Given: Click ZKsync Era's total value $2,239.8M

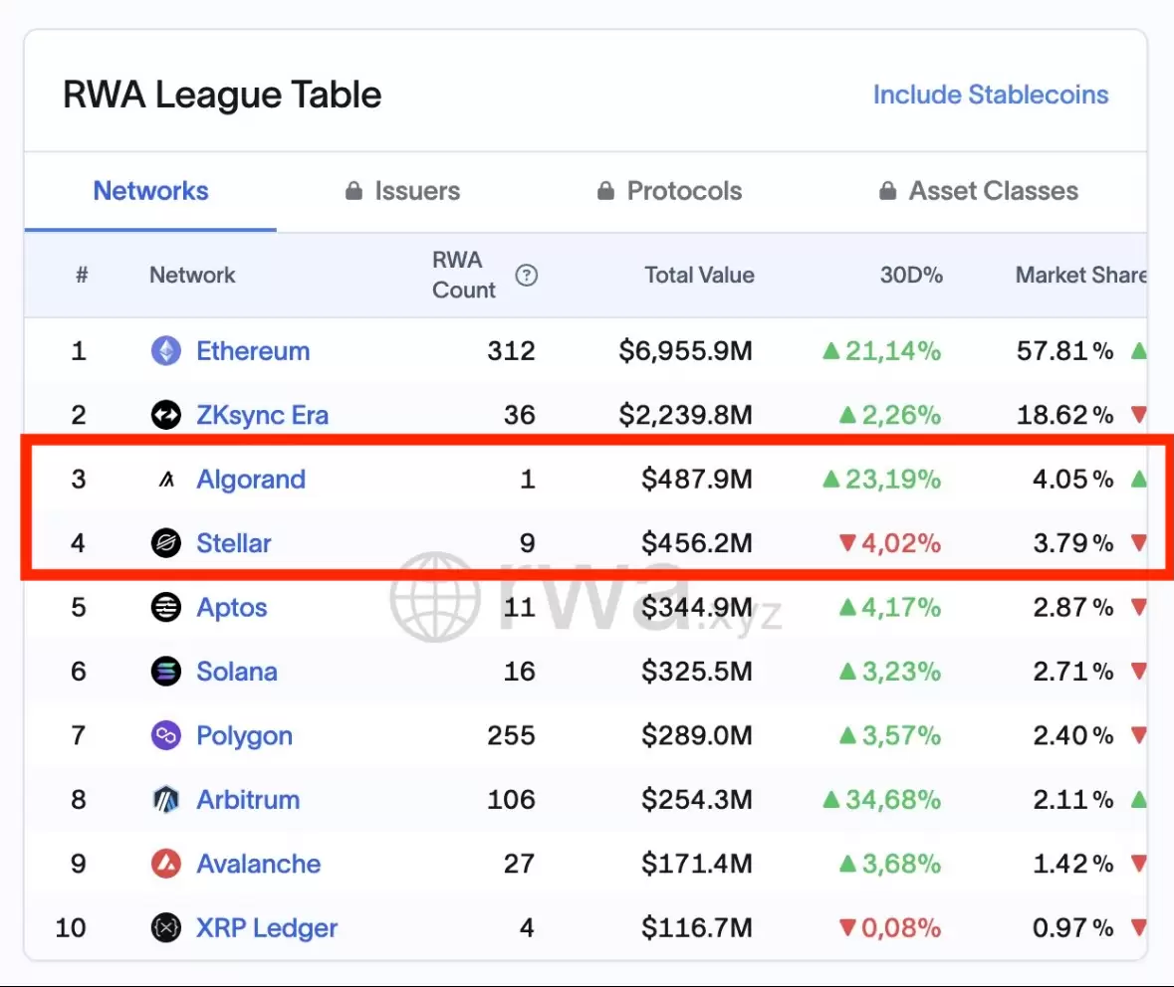Looking at the screenshot, I should pyautogui.click(x=685, y=415).
